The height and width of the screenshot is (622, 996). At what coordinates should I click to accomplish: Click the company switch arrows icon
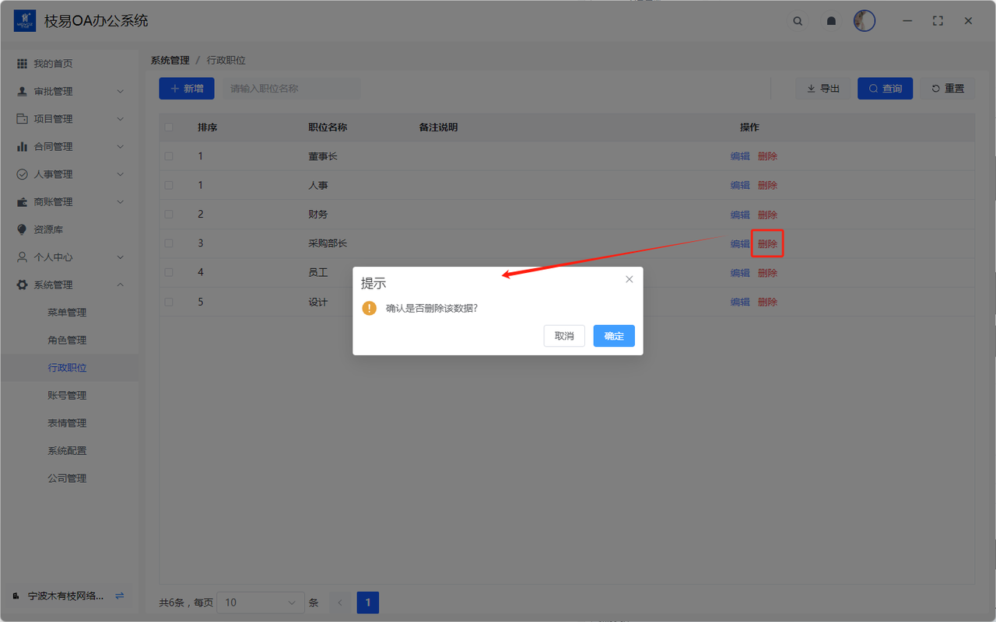(119, 596)
